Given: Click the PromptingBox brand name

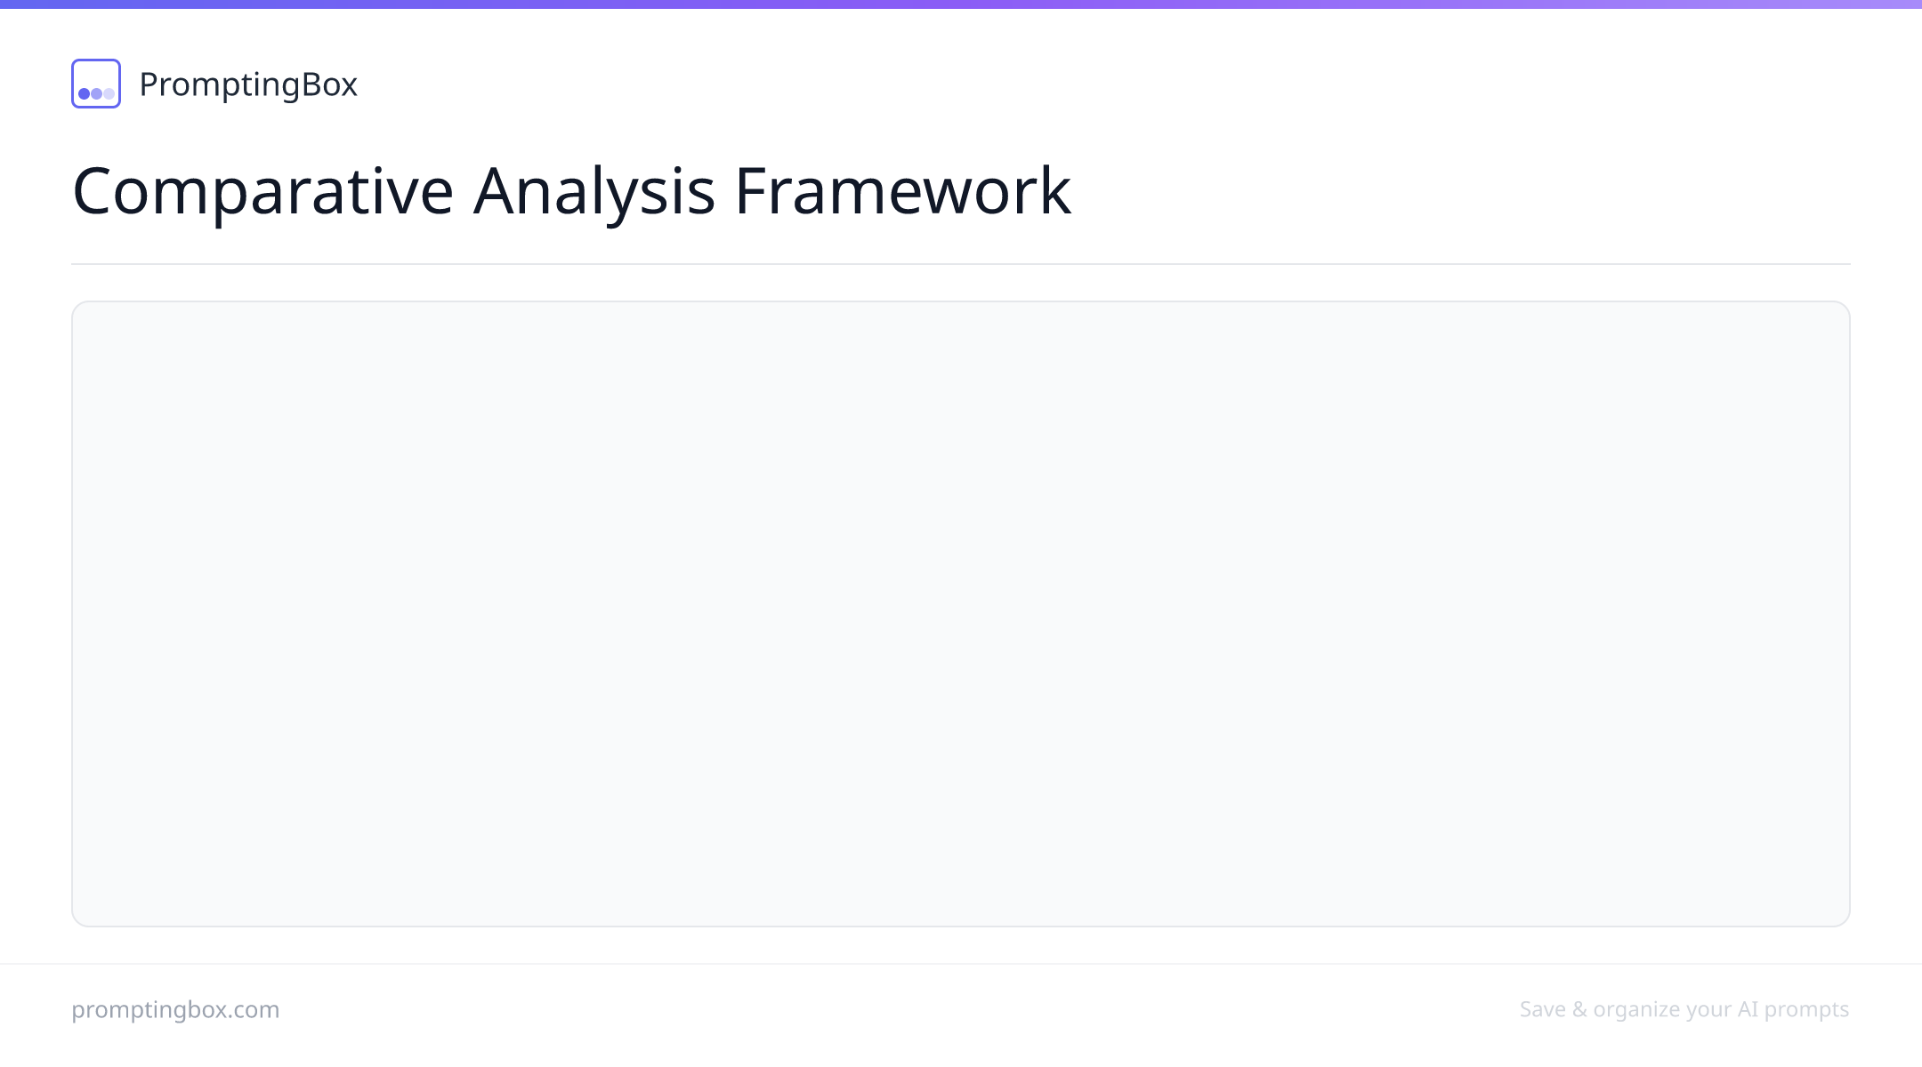Looking at the screenshot, I should (248, 84).
